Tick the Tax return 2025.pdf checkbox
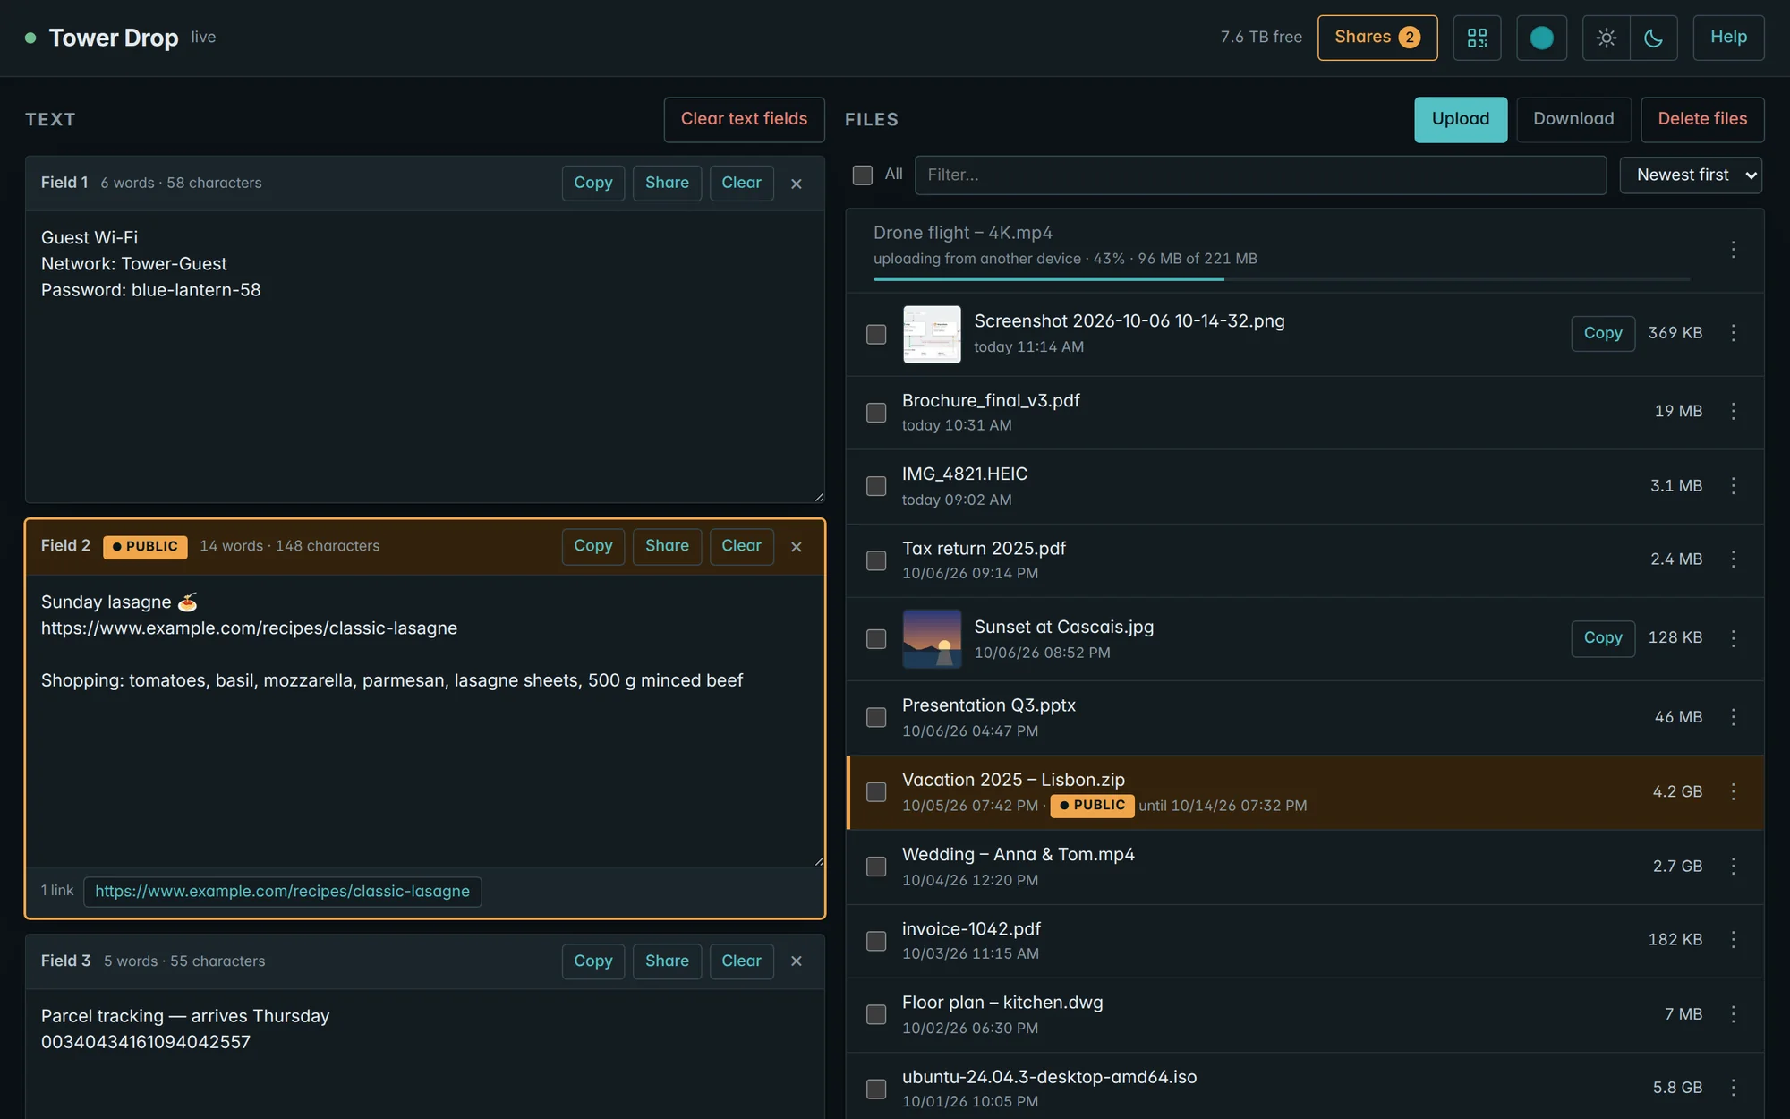The height and width of the screenshot is (1119, 1790). (x=876, y=560)
